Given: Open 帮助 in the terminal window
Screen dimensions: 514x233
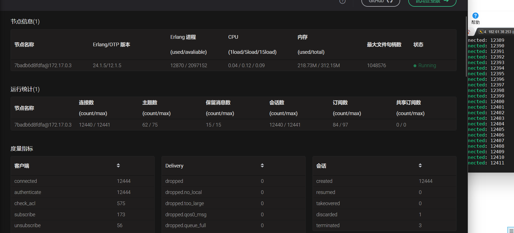Looking at the screenshot, I should [475, 18].
